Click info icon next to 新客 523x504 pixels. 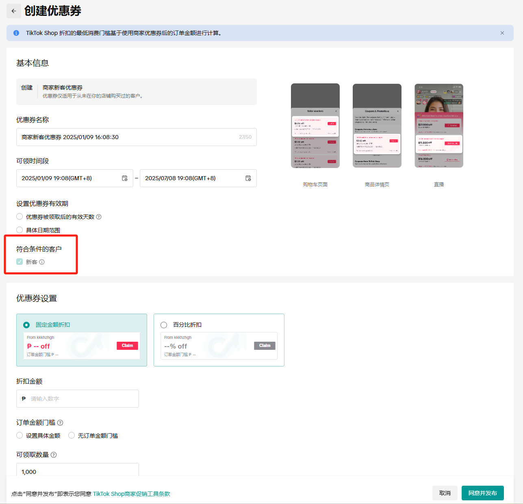point(42,262)
